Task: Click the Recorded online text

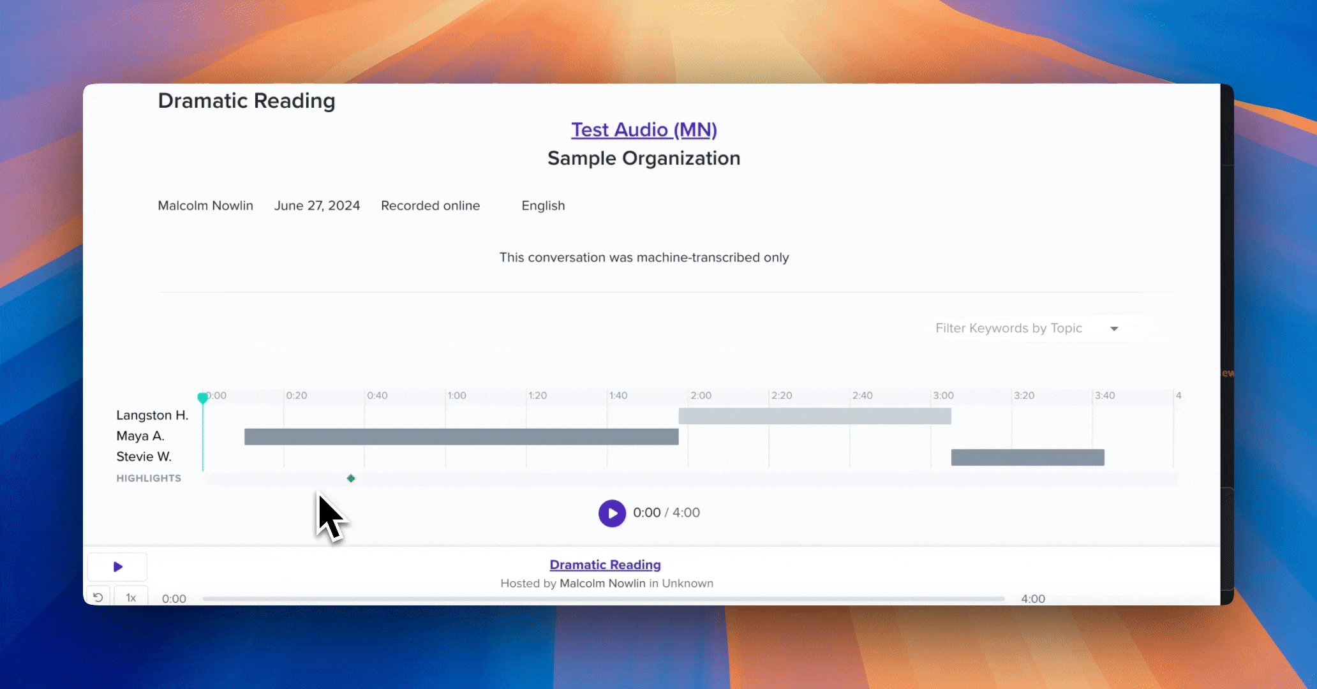Action: click(x=430, y=205)
